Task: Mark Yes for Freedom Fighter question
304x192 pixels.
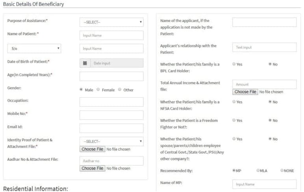Action: [x=234, y=120]
